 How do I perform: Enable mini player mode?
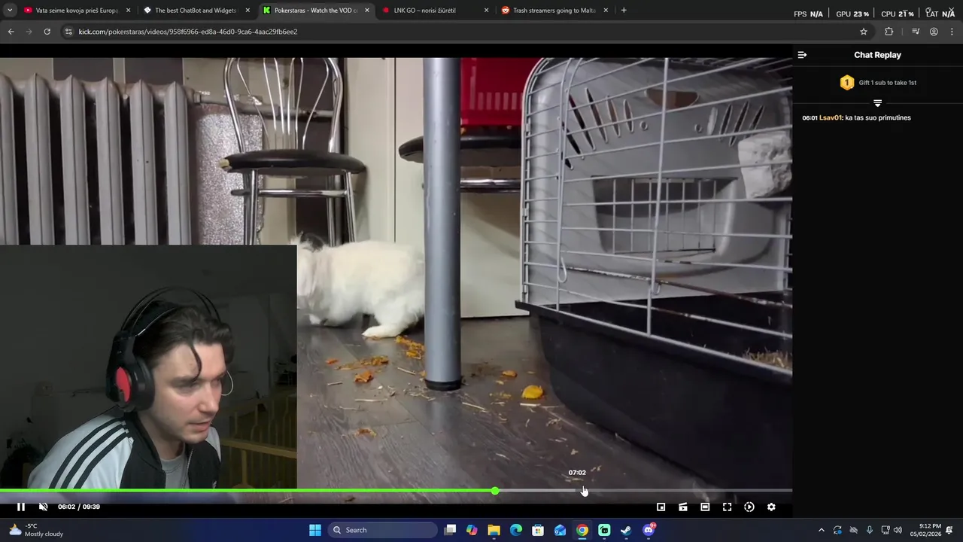coord(661,507)
